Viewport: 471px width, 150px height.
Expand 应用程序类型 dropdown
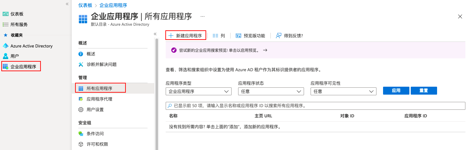pos(199,91)
